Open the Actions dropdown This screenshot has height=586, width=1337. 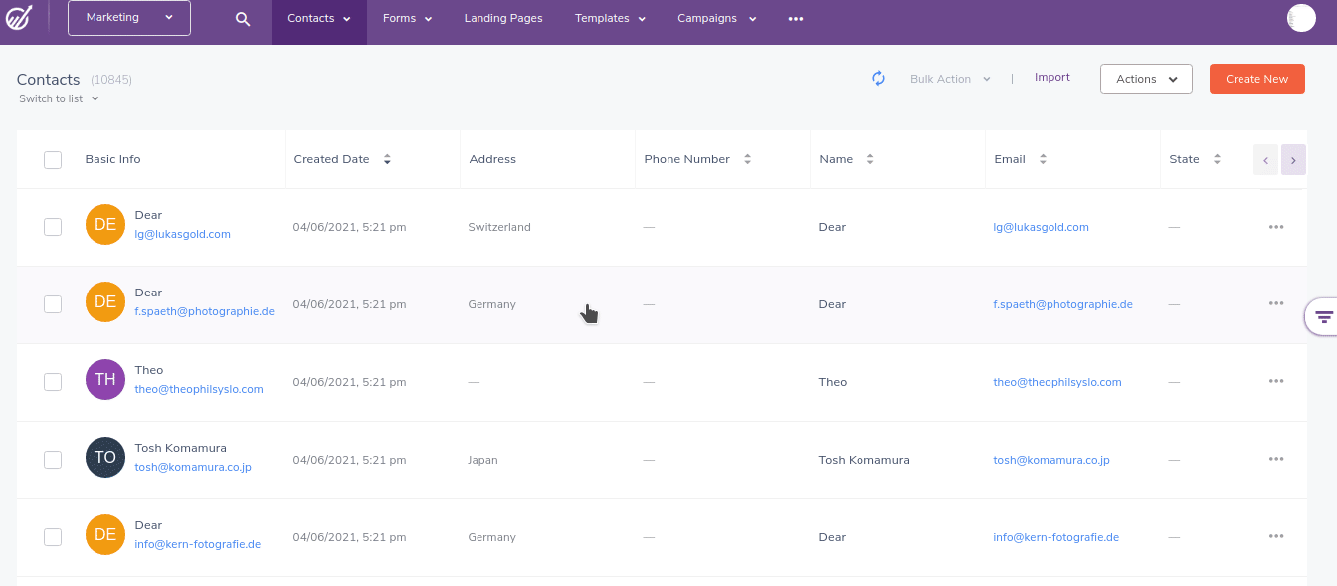tap(1146, 79)
